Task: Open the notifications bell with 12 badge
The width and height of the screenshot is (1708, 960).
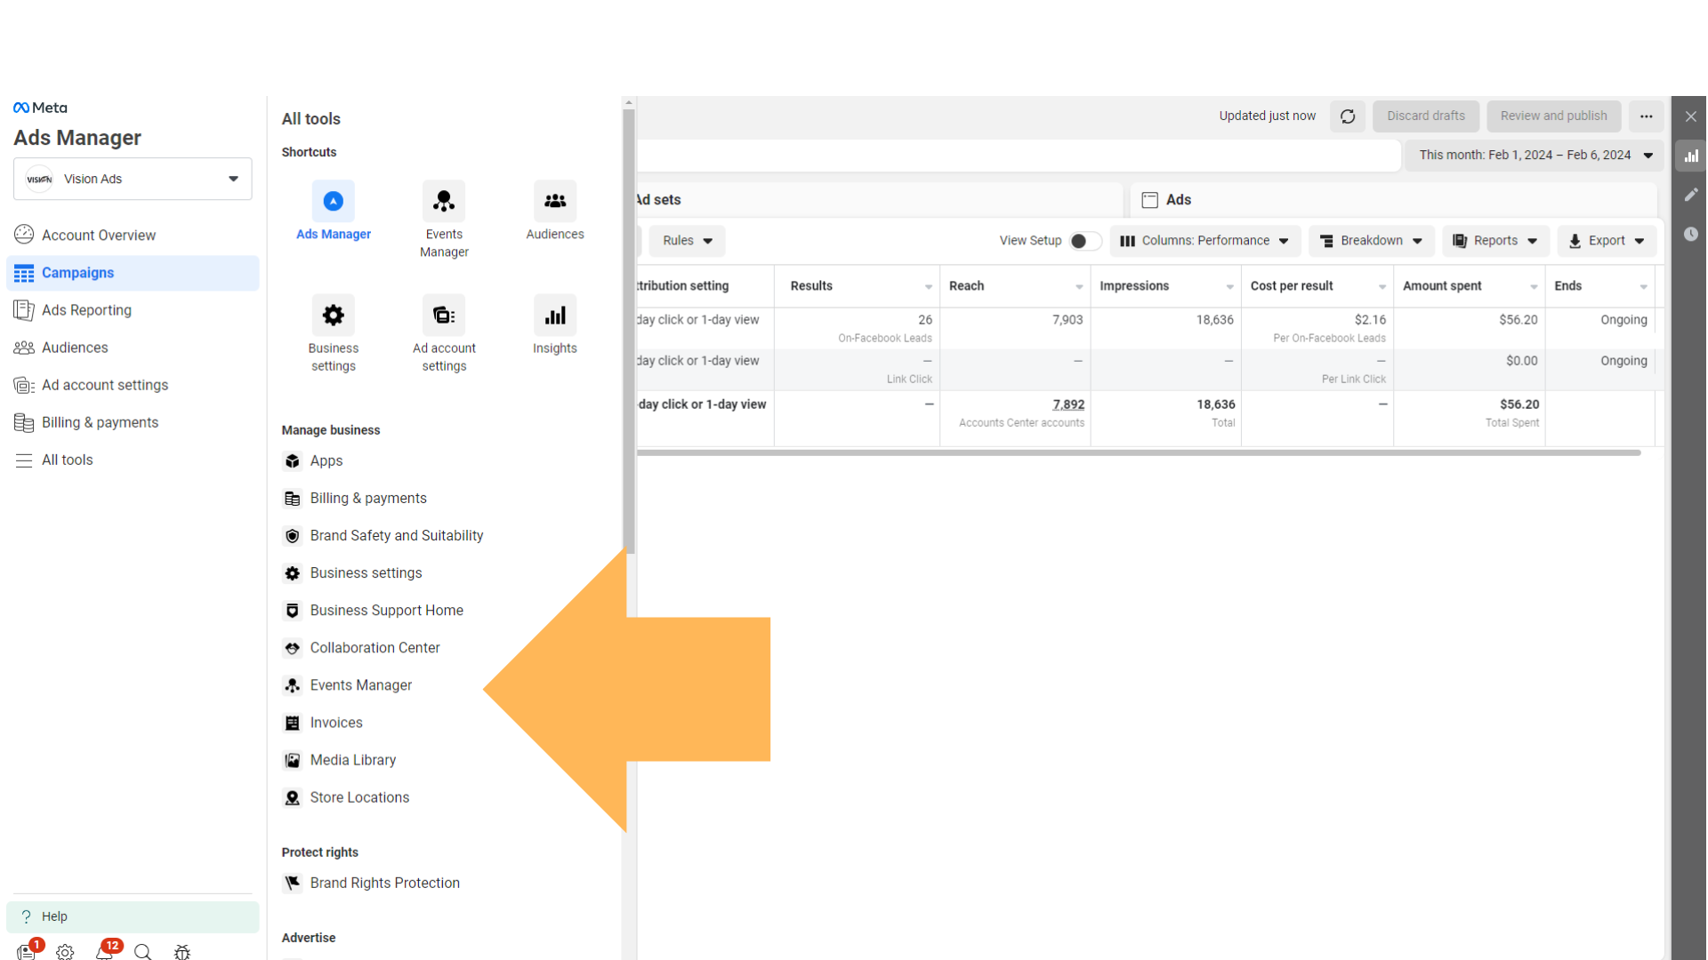Action: [x=105, y=951]
